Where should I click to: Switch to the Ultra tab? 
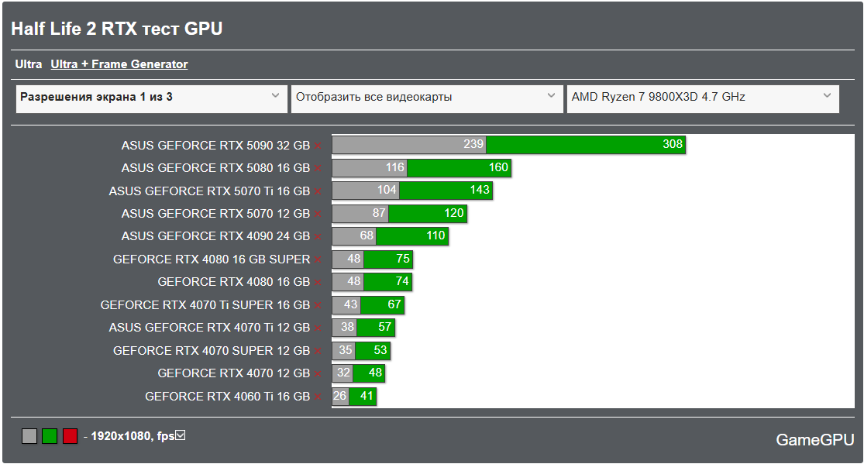point(29,64)
